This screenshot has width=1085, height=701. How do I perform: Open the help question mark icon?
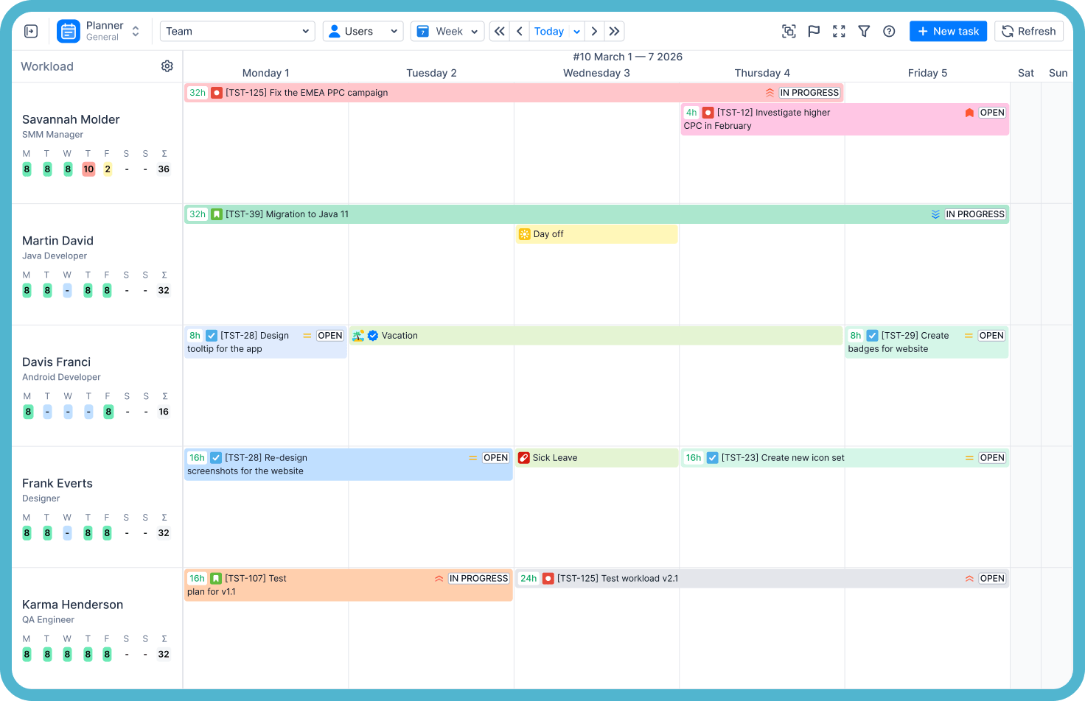click(x=889, y=31)
